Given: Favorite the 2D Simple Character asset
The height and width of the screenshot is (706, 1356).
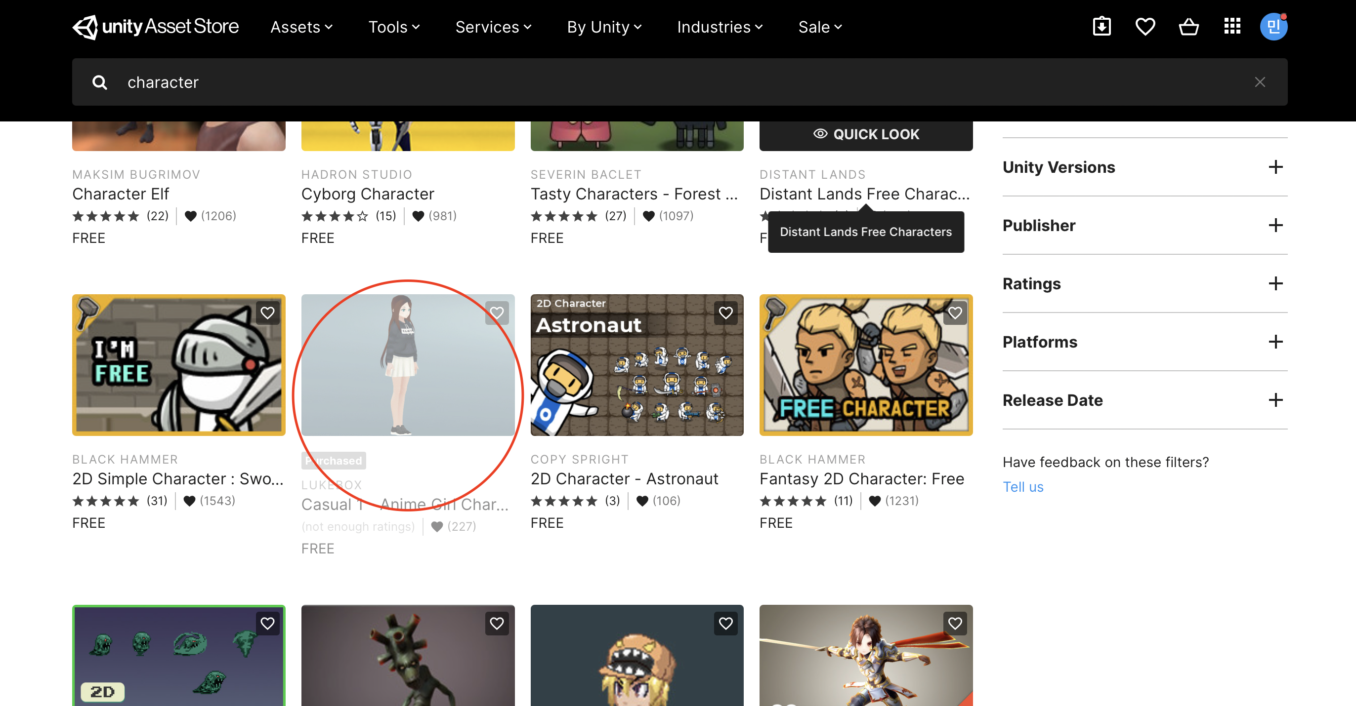Looking at the screenshot, I should 267,313.
